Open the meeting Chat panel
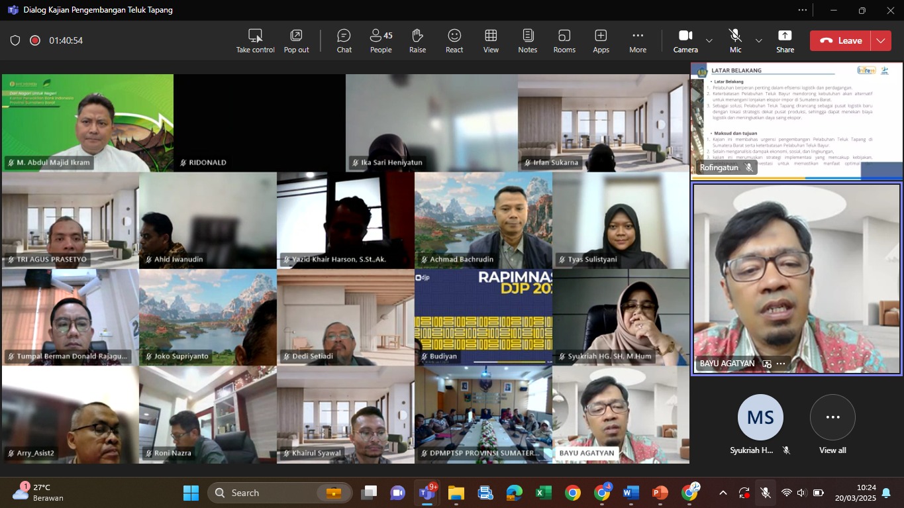The image size is (904, 508). coord(344,41)
